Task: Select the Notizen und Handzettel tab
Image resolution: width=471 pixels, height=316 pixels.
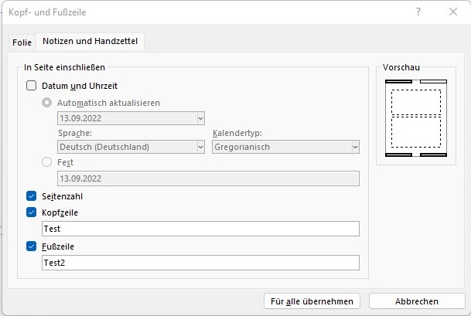Action: pyautogui.click(x=90, y=41)
